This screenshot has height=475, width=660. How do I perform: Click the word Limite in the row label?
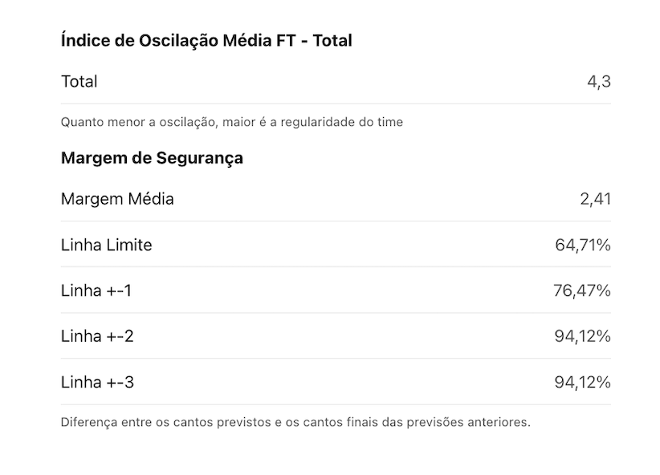[129, 245]
